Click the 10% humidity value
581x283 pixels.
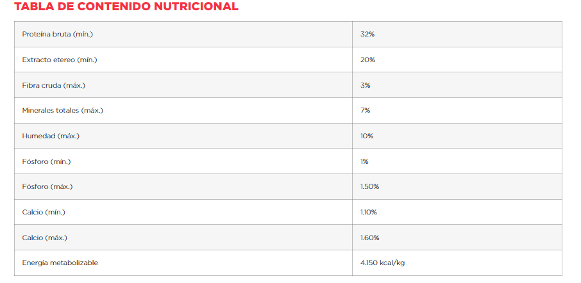pyautogui.click(x=367, y=136)
